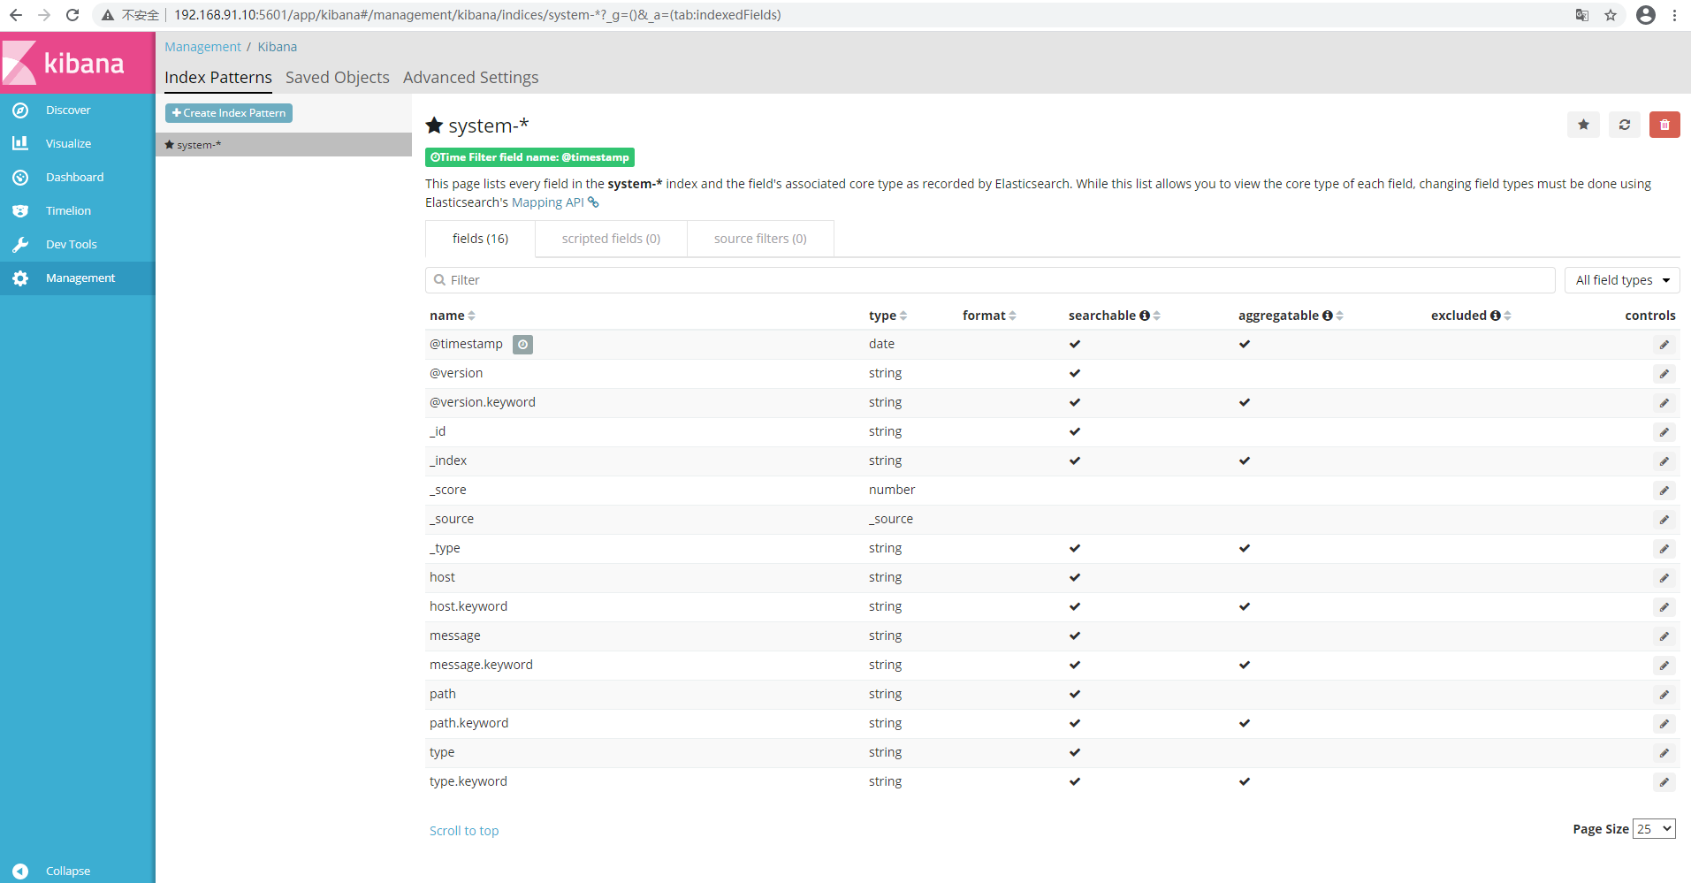This screenshot has height=883, width=1691.
Task: Open the Visualize bar chart icon
Action: (20, 143)
